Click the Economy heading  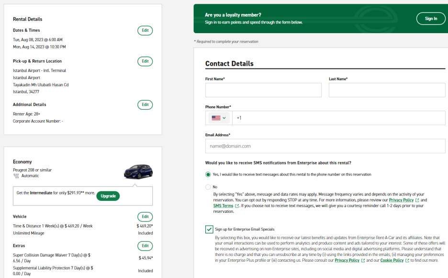coord(22,162)
